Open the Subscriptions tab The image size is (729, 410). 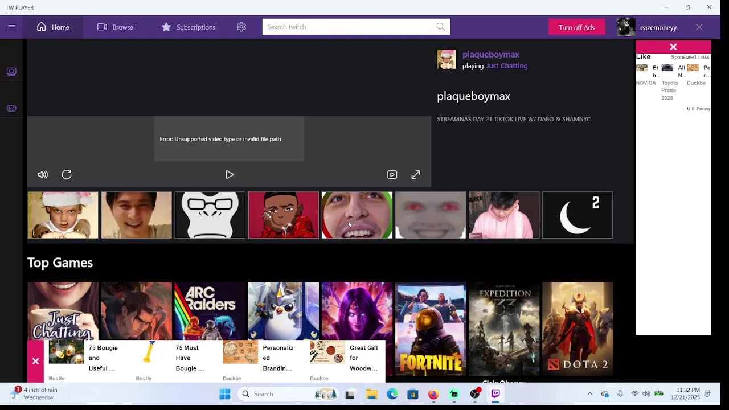(189, 27)
